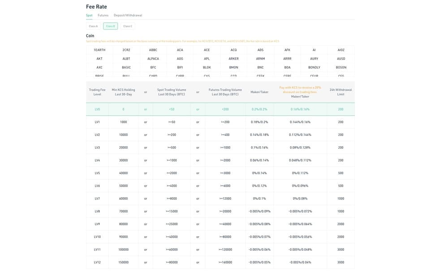Click the LV5 level cell
This screenshot has width=448, height=273.
[x=97, y=173]
